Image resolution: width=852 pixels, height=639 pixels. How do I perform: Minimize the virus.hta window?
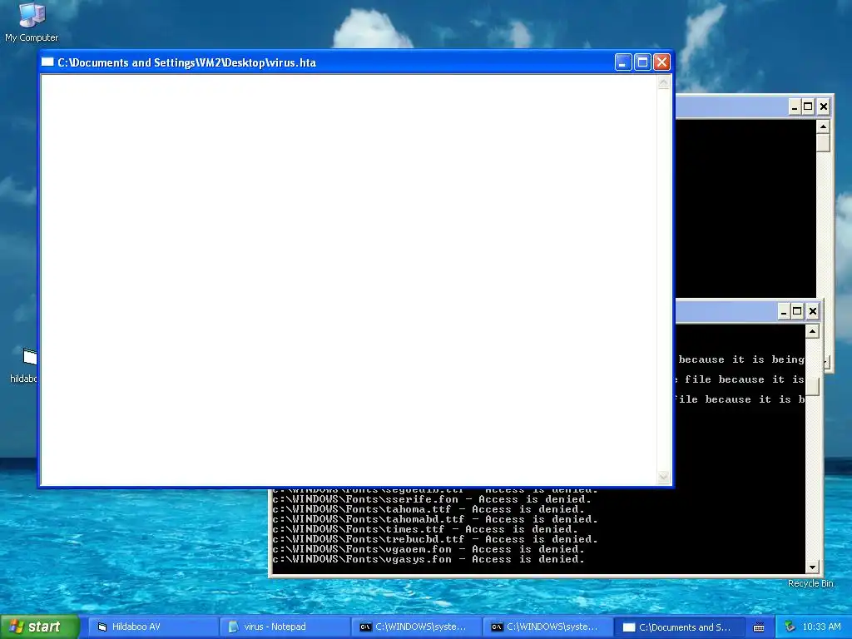click(623, 62)
